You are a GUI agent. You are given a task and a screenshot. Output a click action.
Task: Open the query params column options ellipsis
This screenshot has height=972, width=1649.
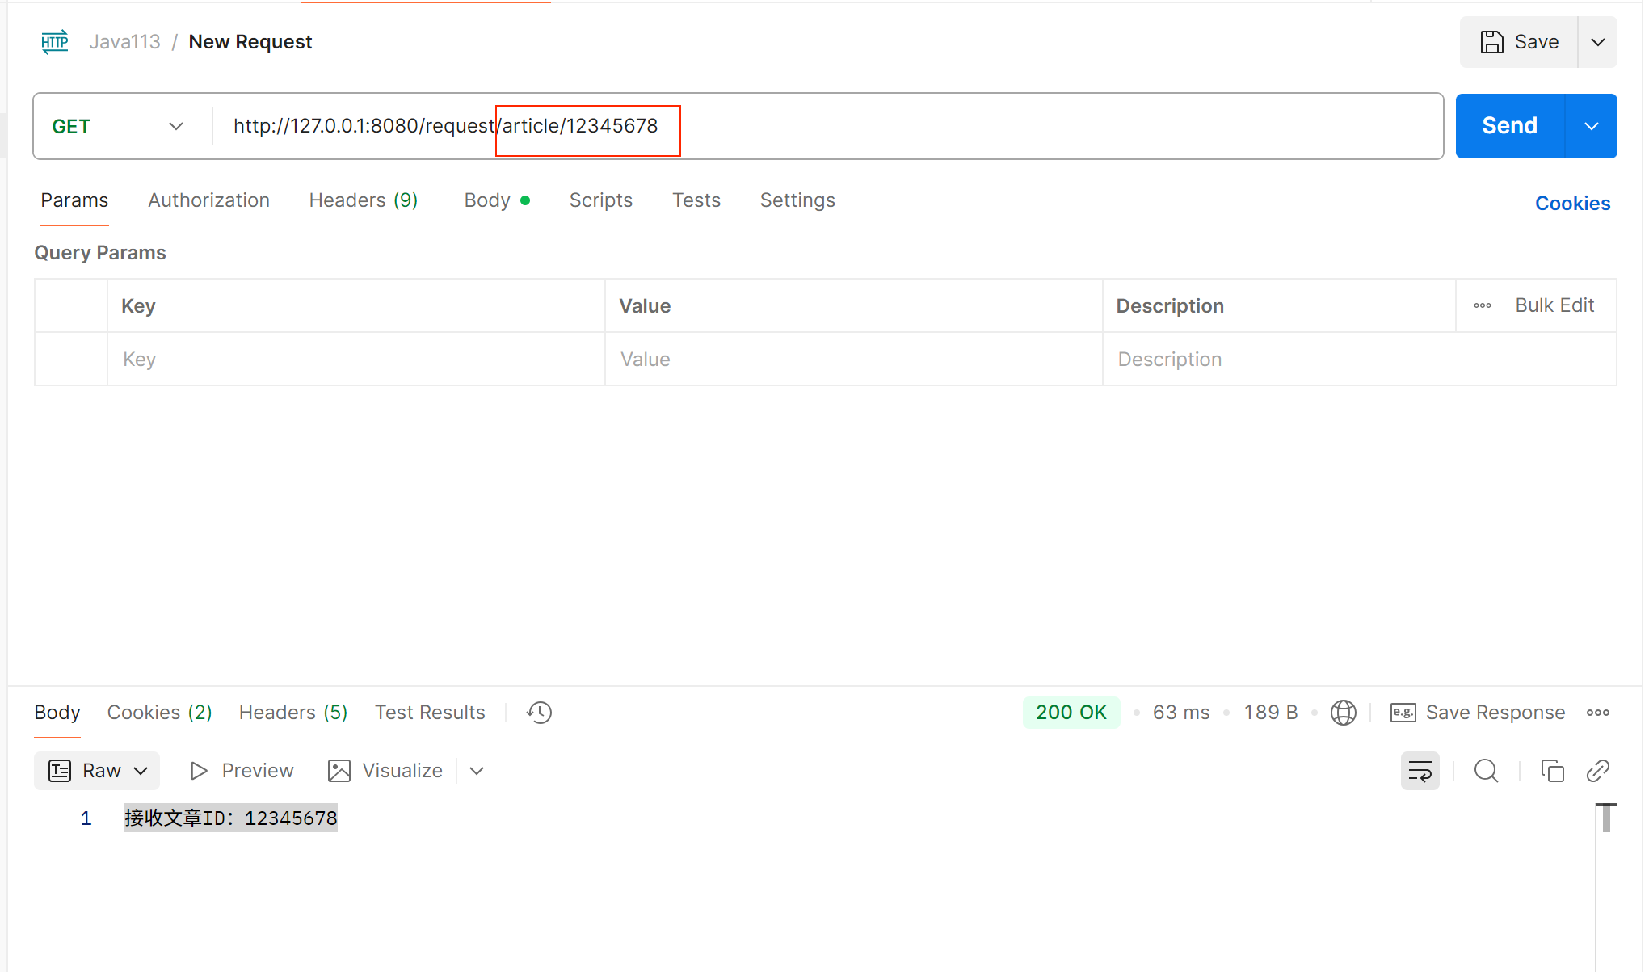(x=1482, y=305)
